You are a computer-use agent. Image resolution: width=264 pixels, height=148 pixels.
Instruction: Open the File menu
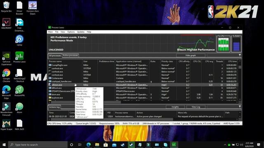click(x=57, y=32)
